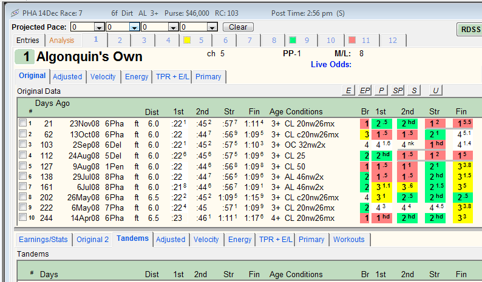Viewport: 482px width, 282px height.
Task: Check the box for line 2 13Oct08
Action: (x=22, y=133)
